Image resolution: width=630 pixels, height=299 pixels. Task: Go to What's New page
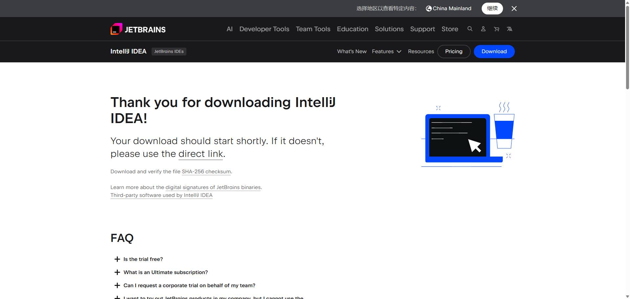[352, 52]
